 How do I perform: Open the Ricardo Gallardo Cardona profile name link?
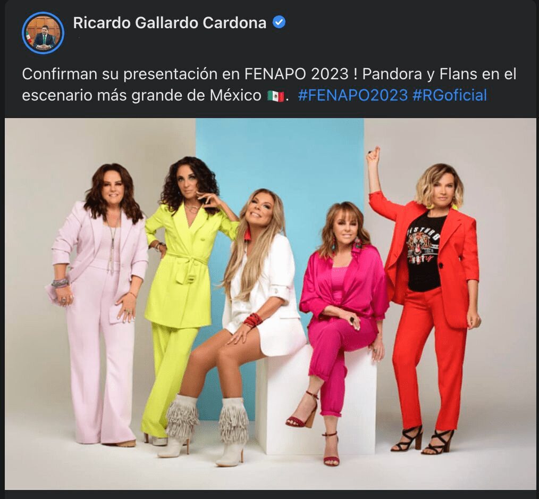(170, 23)
